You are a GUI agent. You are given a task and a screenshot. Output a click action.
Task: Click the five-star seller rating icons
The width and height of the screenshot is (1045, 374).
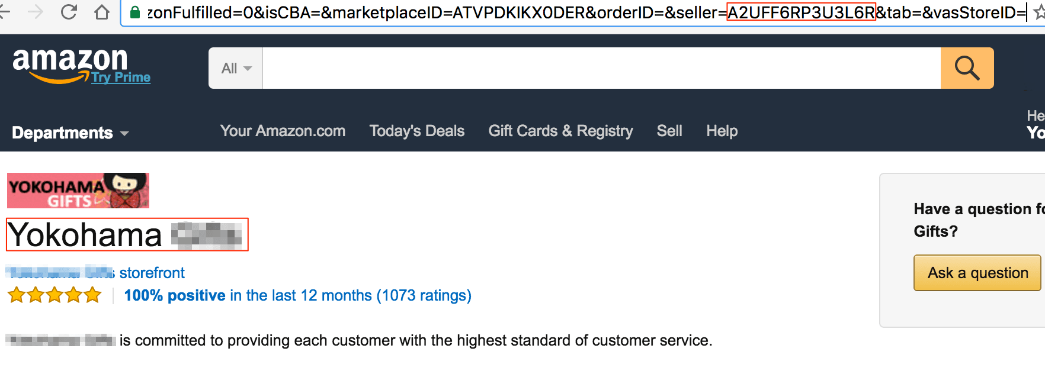click(55, 295)
